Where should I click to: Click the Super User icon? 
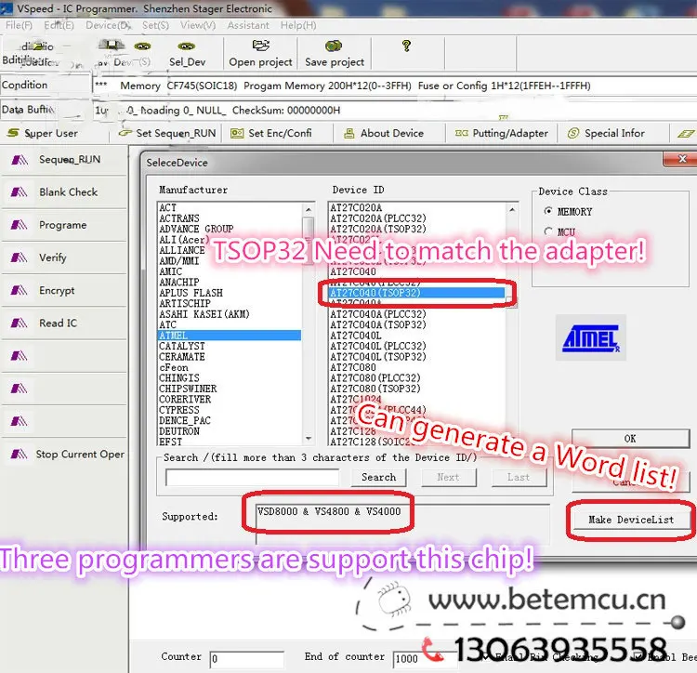pyautogui.click(x=13, y=133)
